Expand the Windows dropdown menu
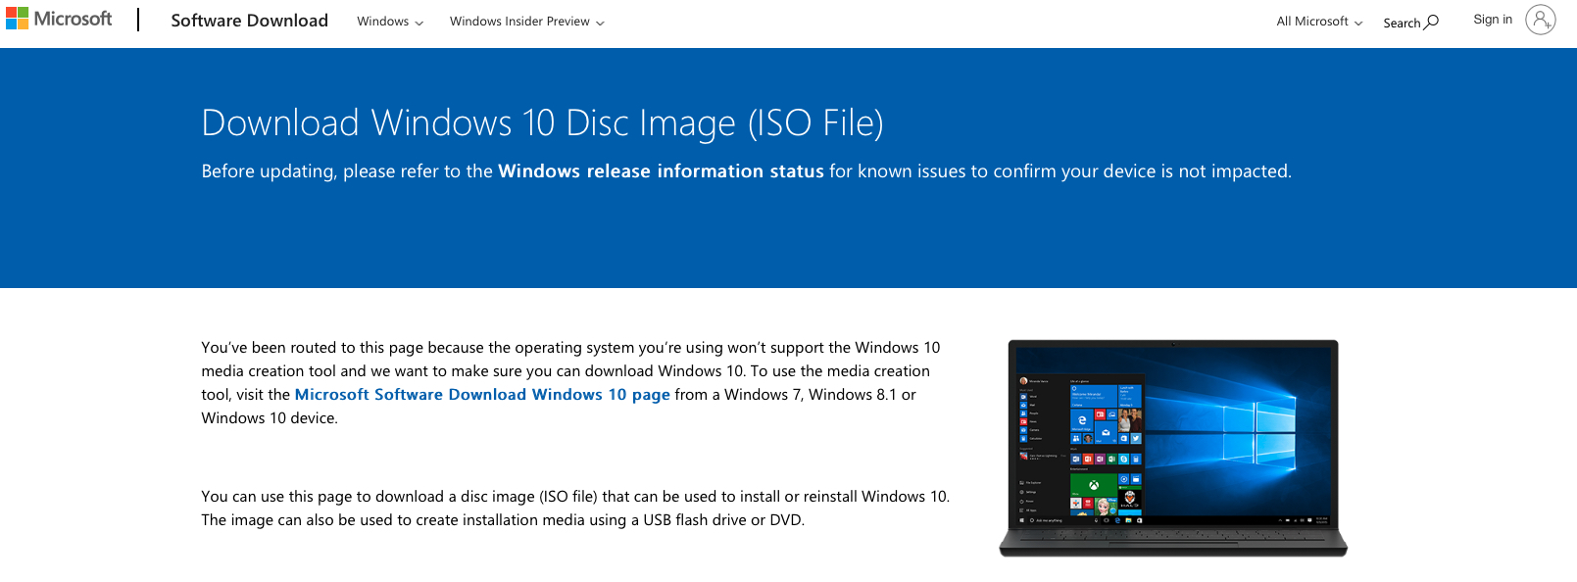Screen dimensions: 1577x582 click(390, 22)
